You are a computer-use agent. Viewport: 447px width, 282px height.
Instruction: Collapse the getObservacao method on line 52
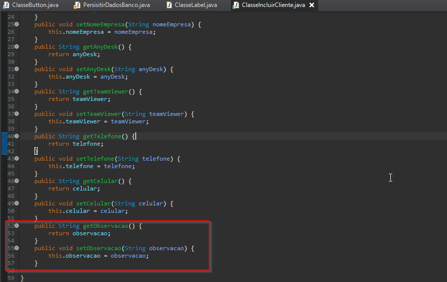coord(17,226)
